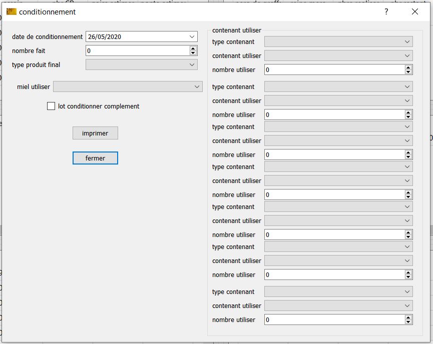Decrement the last "nombre utiliser" spinner

coord(408,322)
